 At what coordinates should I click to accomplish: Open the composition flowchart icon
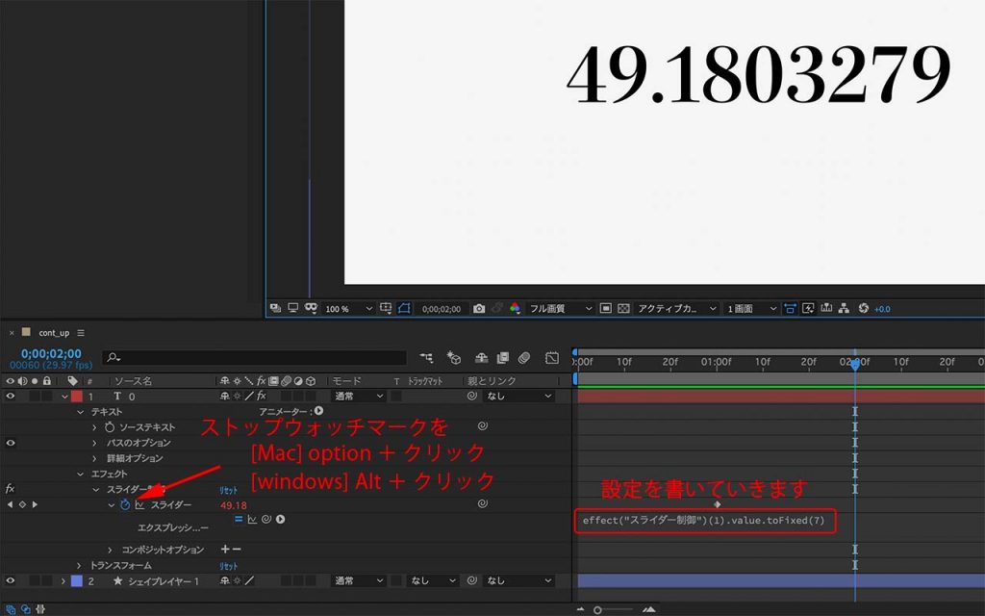844,309
